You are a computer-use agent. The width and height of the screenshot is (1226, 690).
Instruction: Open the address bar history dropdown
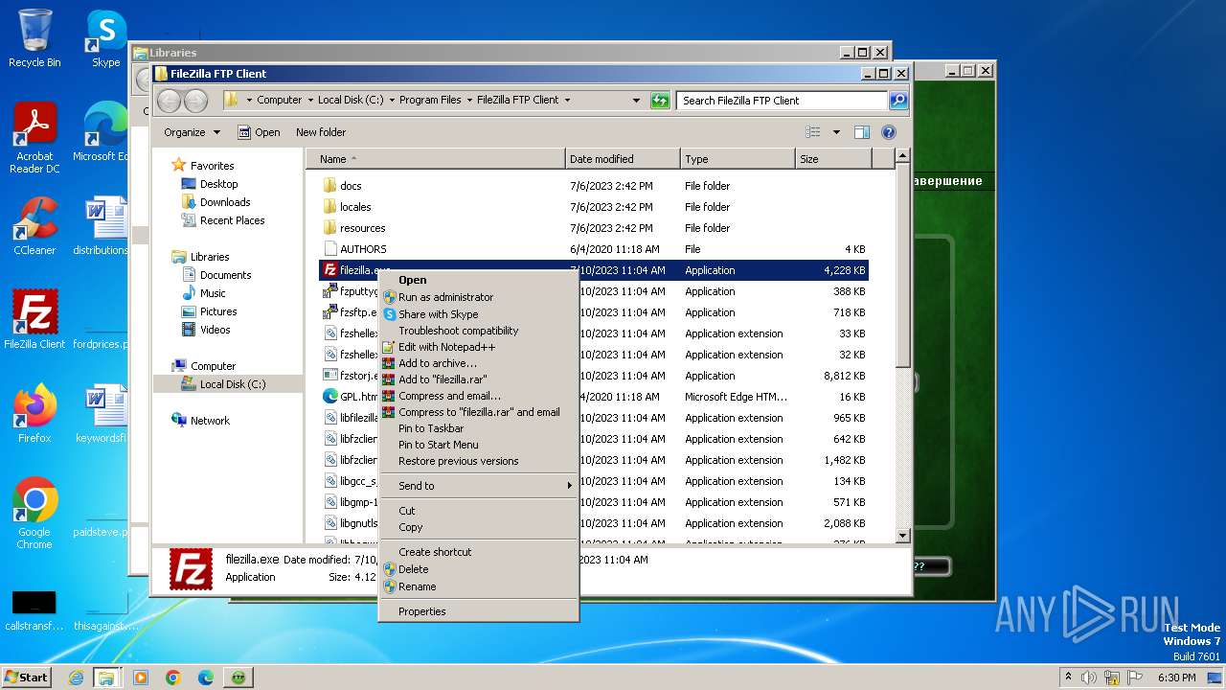[636, 100]
